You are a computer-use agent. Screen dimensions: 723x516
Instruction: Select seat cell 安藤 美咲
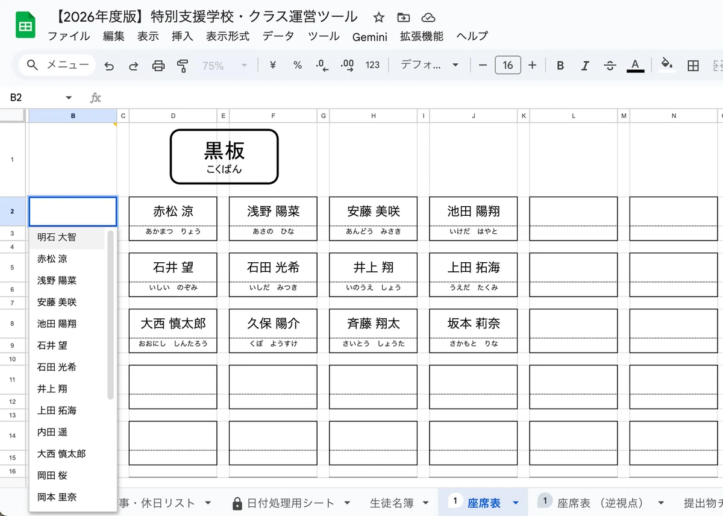(373, 212)
